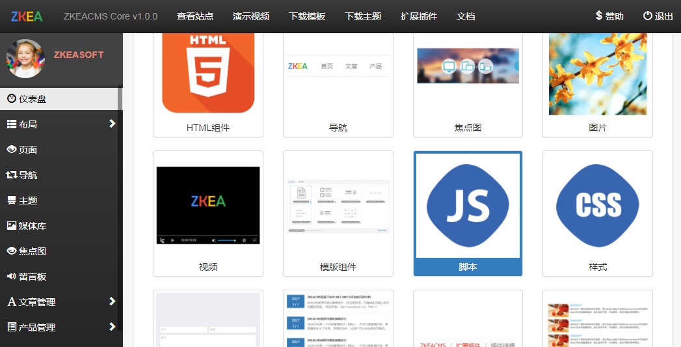
Task: Click the highlighted 脚本 label
Action: pyautogui.click(x=468, y=266)
